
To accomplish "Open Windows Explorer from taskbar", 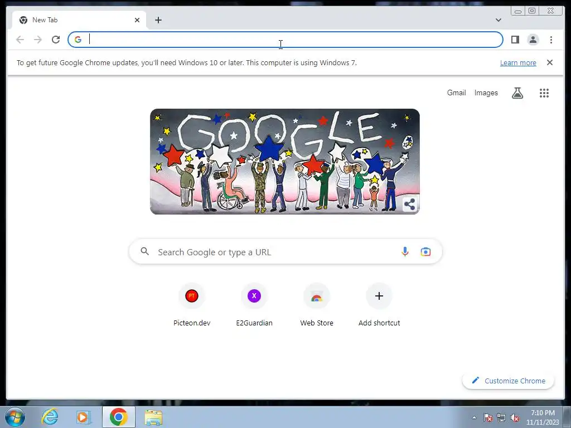I will coord(153,417).
